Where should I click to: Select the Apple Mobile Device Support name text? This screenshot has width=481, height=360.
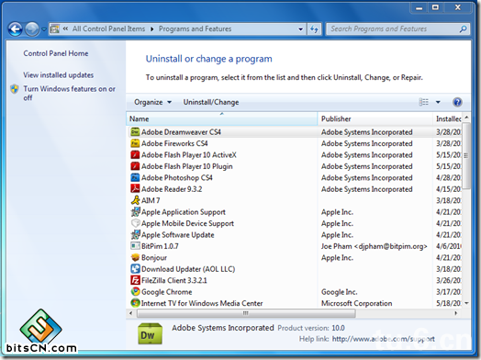tap(188, 223)
